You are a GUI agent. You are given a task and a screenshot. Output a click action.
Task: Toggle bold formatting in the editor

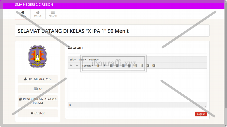(98, 66)
